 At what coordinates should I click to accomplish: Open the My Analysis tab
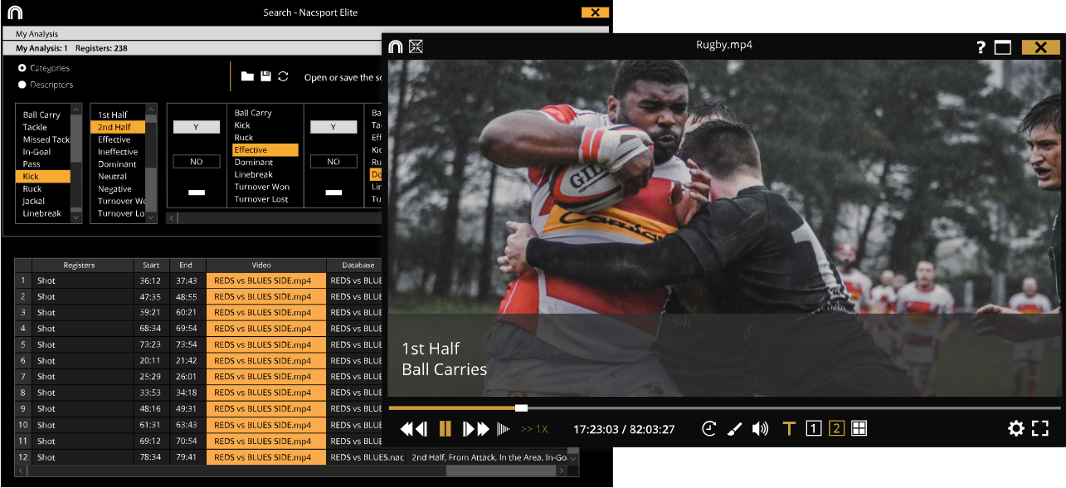click(37, 34)
